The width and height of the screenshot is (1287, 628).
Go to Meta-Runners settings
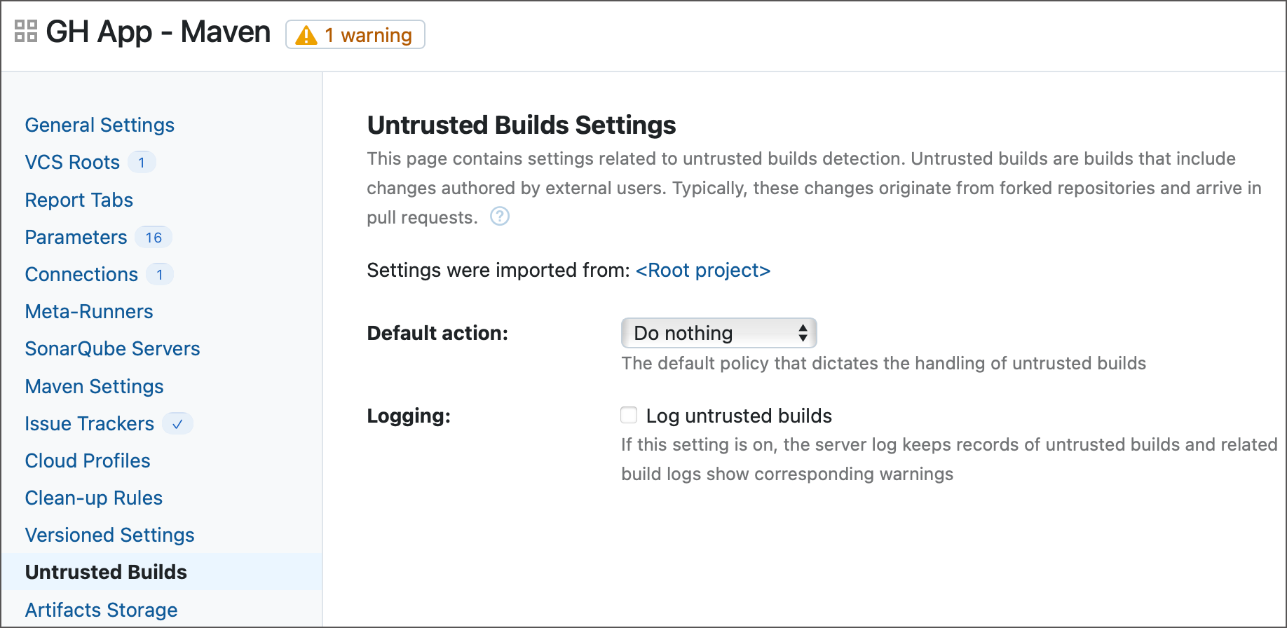[x=89, y=312]
